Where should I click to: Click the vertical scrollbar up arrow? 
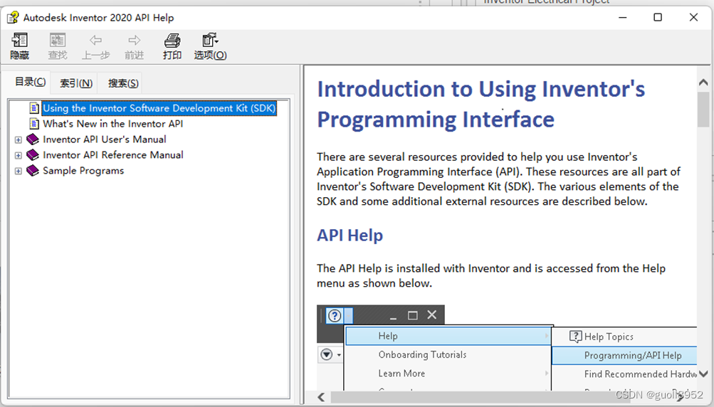pyautogui.click(x=703, y=83)
